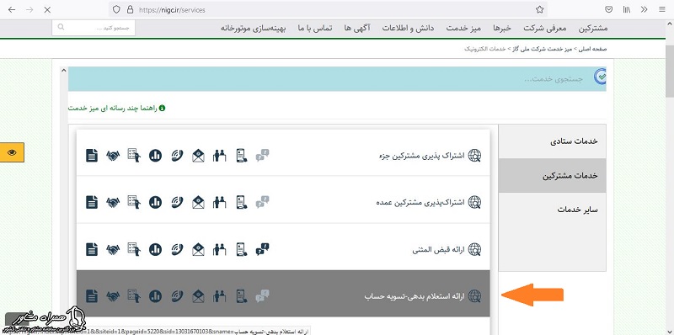The height and width of the screenshot is (335, 674).
Task: Select the سایر خدمات tab
Action: [553, 209]
